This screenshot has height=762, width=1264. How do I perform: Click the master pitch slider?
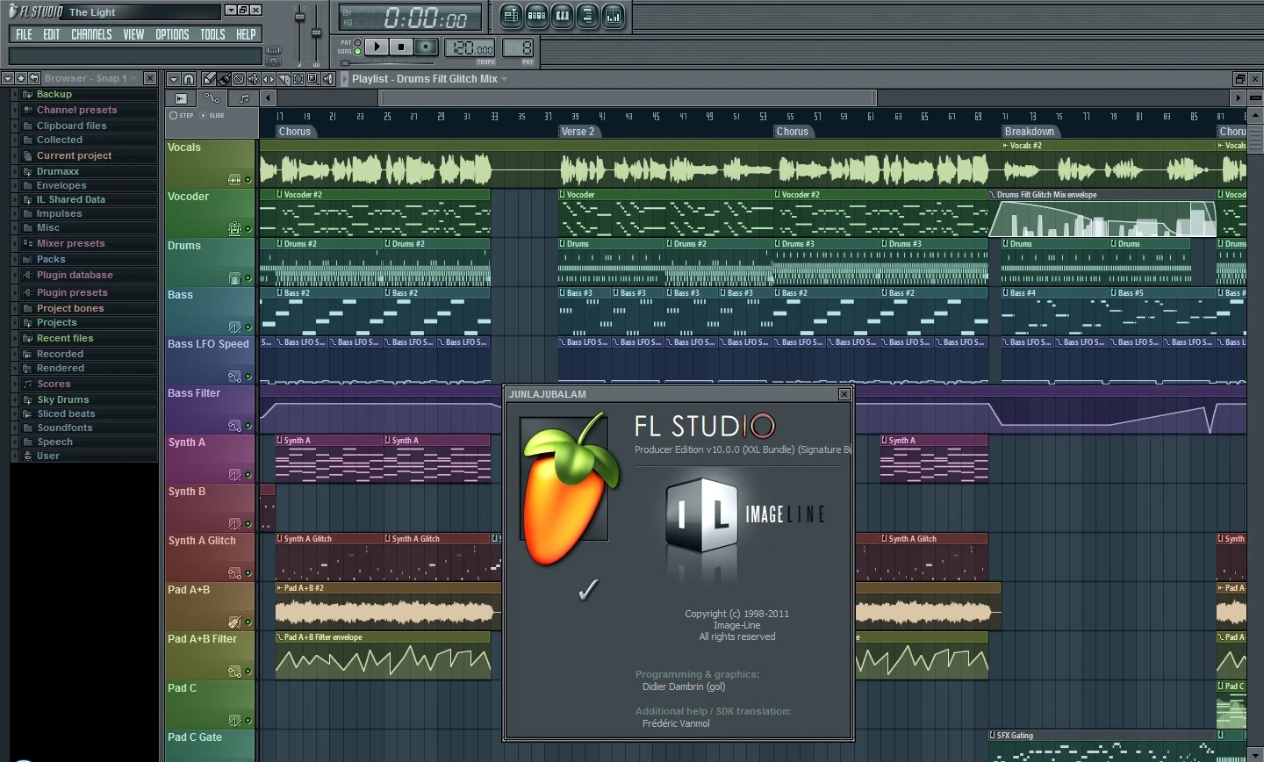(316, 32)
